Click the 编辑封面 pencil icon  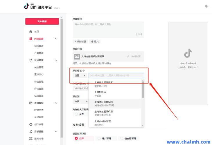coord(128,57)
